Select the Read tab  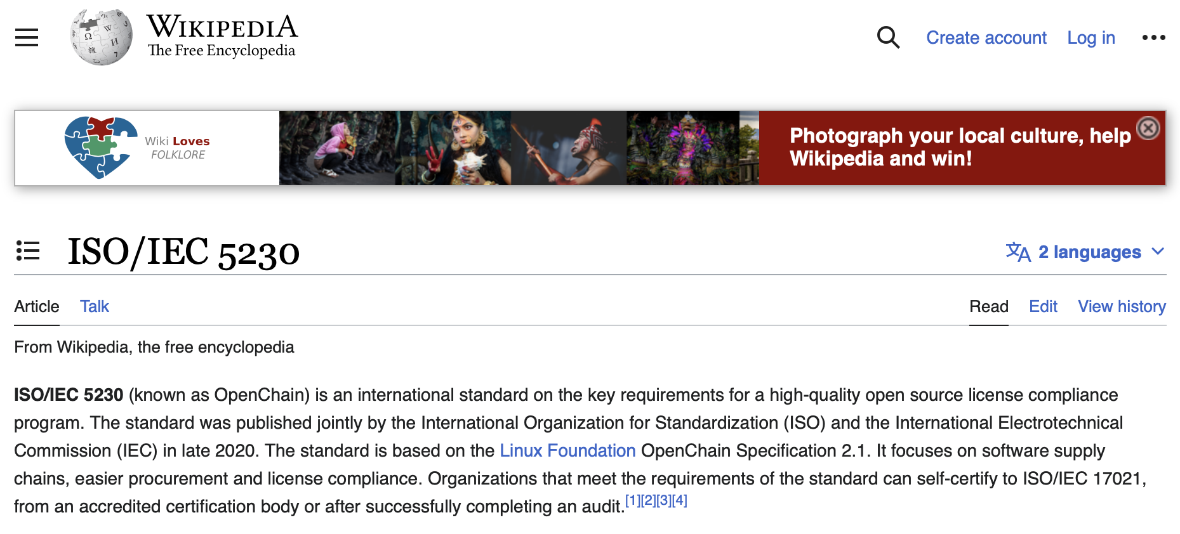click(x=989, y=306)
